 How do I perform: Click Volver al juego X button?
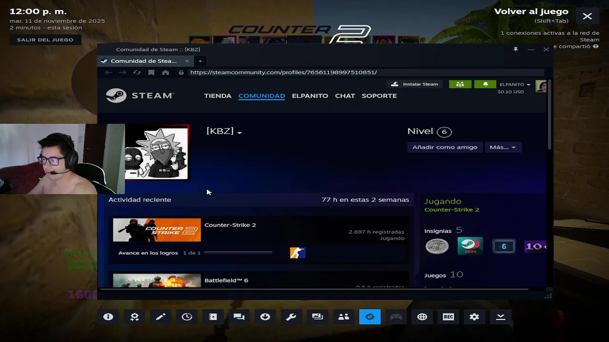[587, 16]
